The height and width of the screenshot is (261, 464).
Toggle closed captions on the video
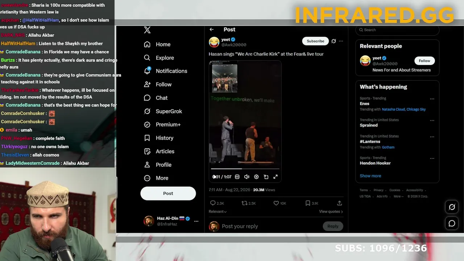237,177
